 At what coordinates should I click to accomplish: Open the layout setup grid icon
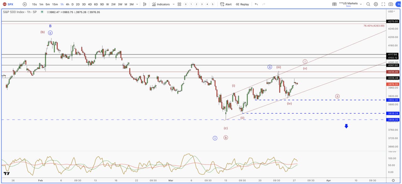[x=334, y=4]
